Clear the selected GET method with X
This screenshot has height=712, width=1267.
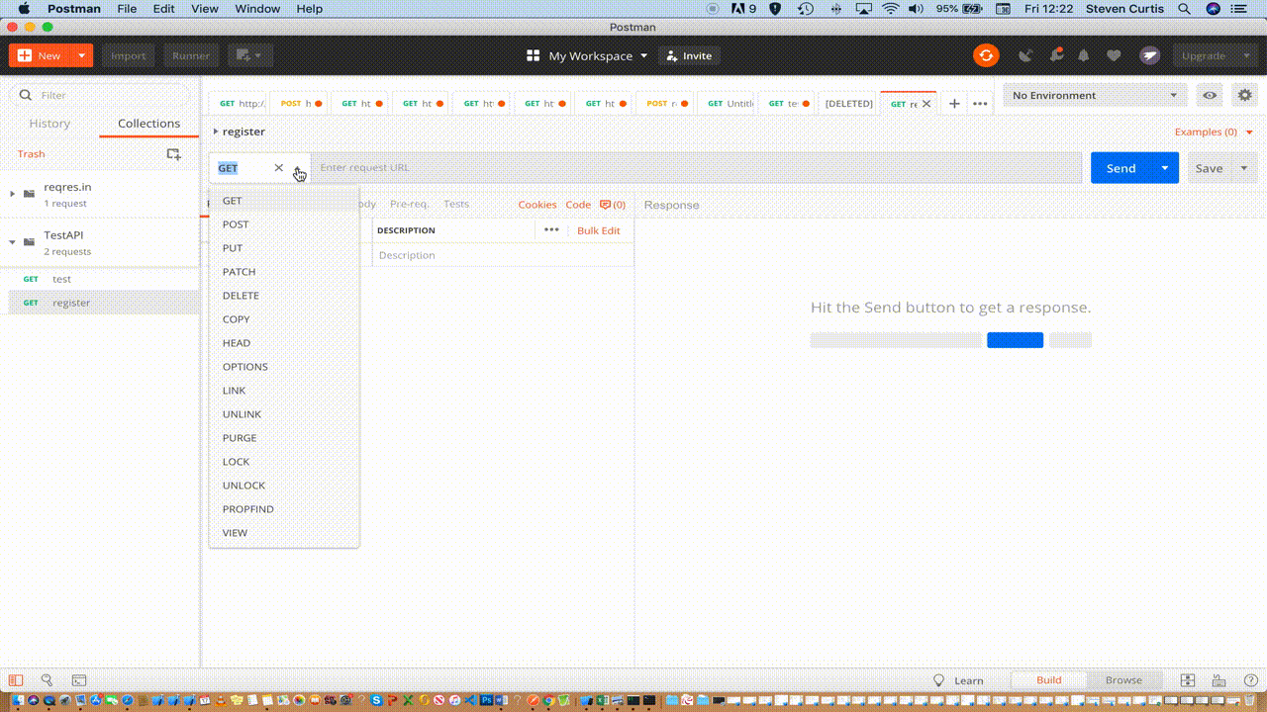(278, 168)
